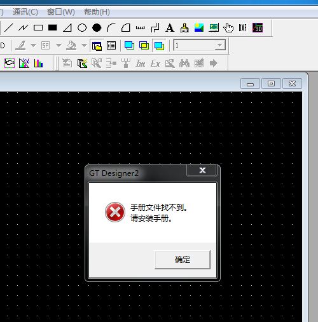Confirm the error with 确定 button
The height and width of the screenshot is (322, 318).
(x=183, y=260)
